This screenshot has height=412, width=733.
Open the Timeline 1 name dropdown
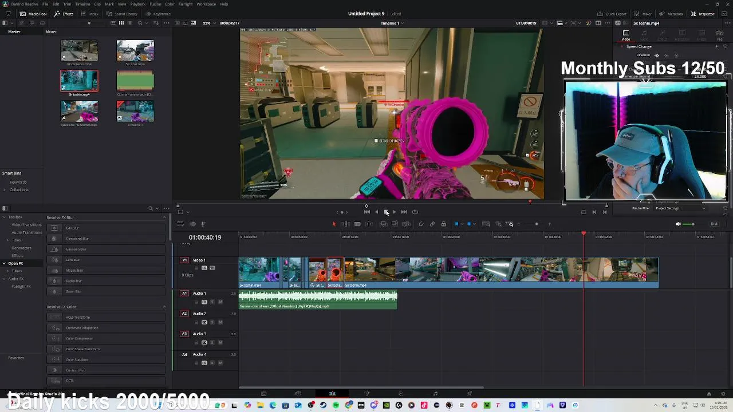pyautogui.click(x=392, y=23)
